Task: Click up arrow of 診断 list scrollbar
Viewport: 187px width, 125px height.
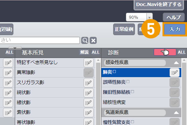Action: [x=184, y=60]
